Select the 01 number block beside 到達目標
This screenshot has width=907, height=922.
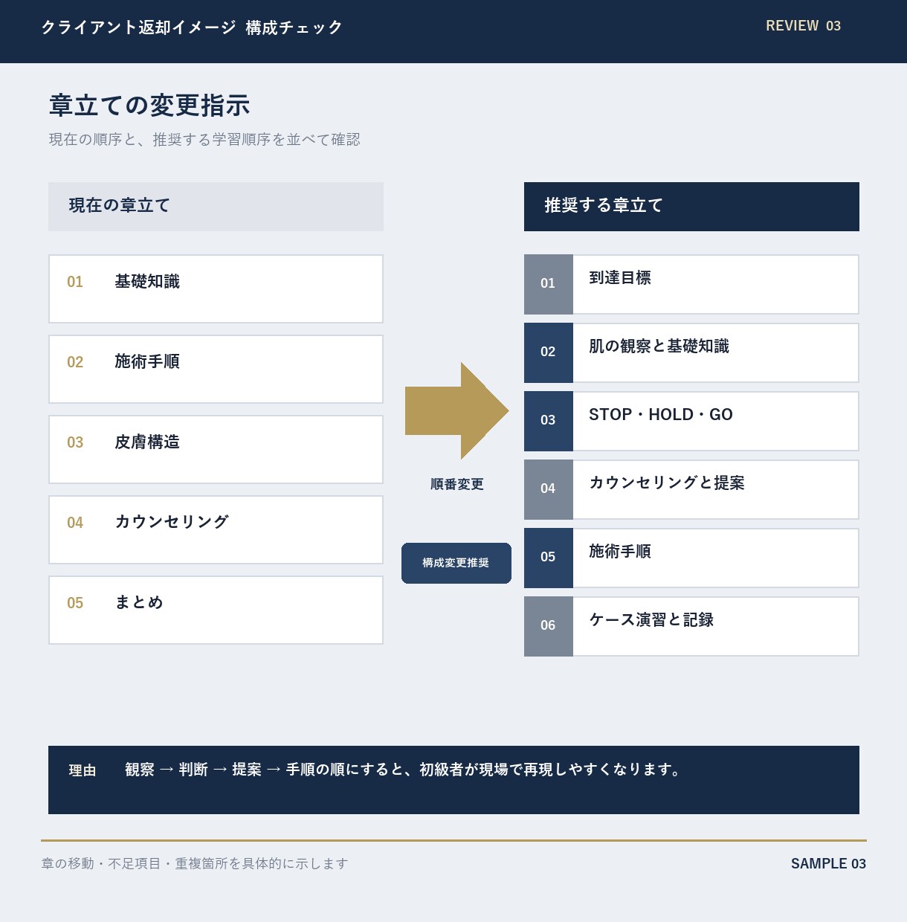coord(549,284)
